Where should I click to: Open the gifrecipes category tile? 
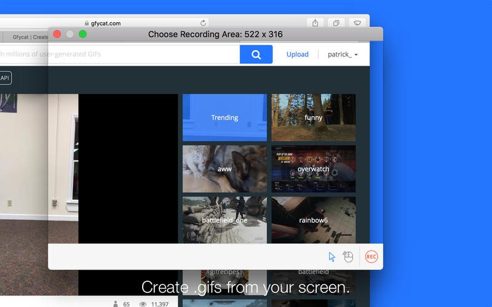tap(224, 282)
